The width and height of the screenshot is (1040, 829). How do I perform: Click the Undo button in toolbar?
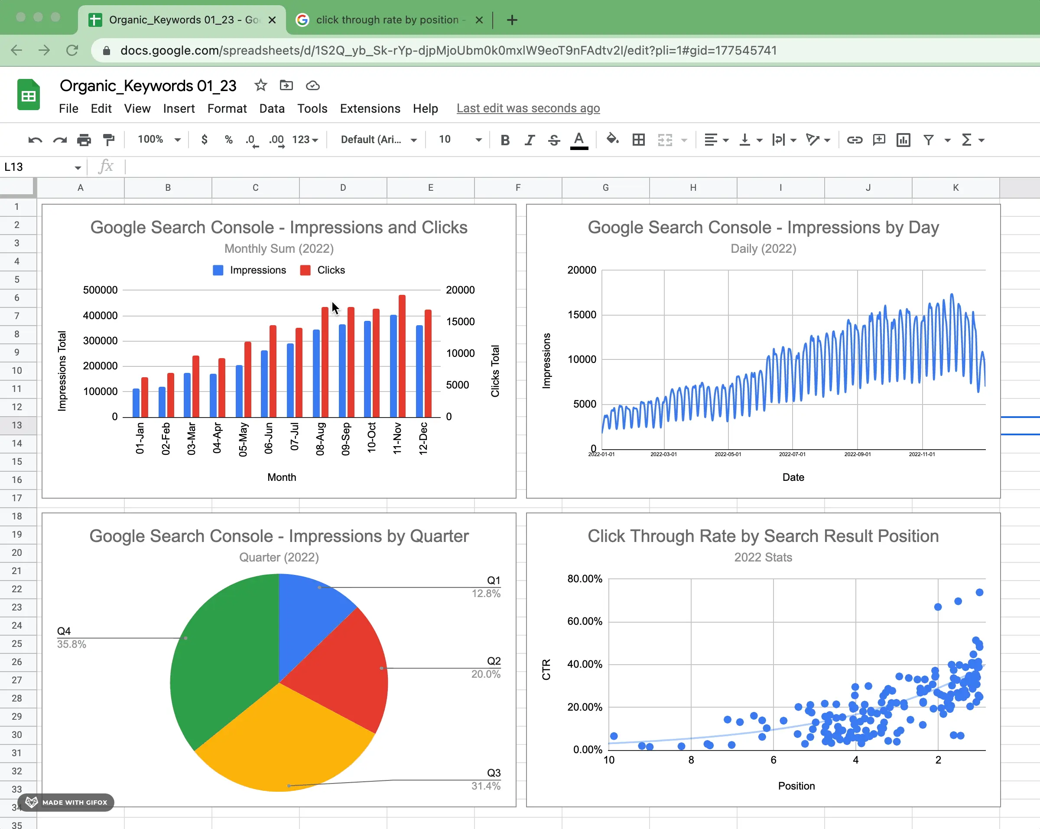(x=32, y=140)
